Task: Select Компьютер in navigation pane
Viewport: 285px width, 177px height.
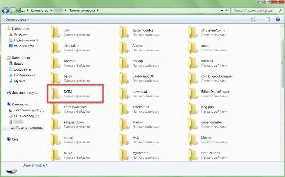Action: [x=21, y=104]
